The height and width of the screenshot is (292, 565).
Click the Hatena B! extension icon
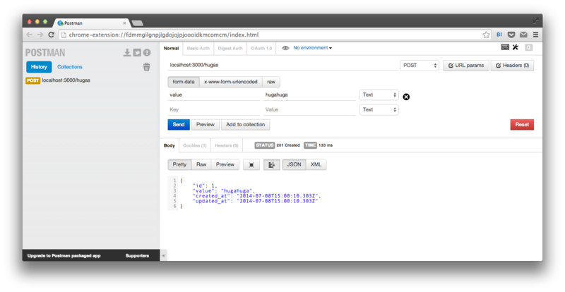(499, 35)
